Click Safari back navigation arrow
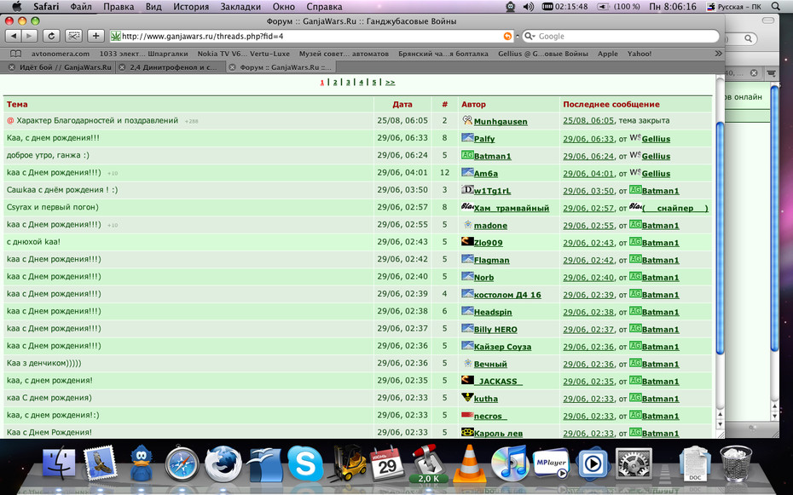793x495 pixels. click(13, 36)
